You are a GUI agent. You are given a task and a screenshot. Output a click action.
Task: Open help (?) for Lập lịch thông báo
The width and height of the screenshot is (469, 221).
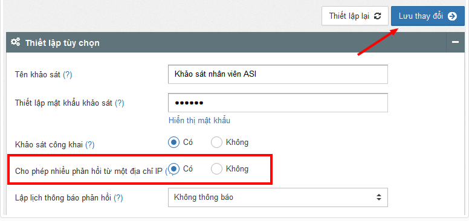tap(118, 197)
